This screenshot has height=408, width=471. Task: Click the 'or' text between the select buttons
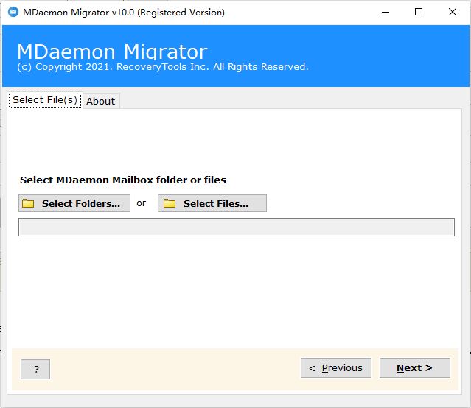click(x=142, y=203)
